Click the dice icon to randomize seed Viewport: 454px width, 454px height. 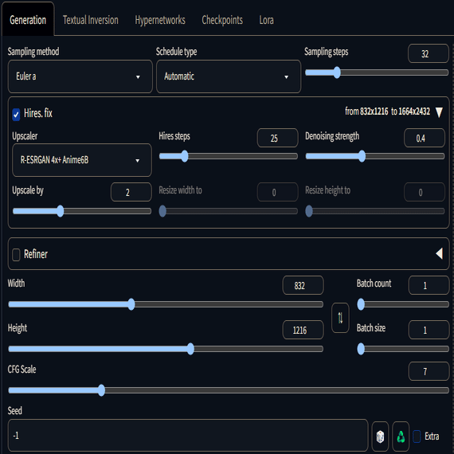[380, 436]
